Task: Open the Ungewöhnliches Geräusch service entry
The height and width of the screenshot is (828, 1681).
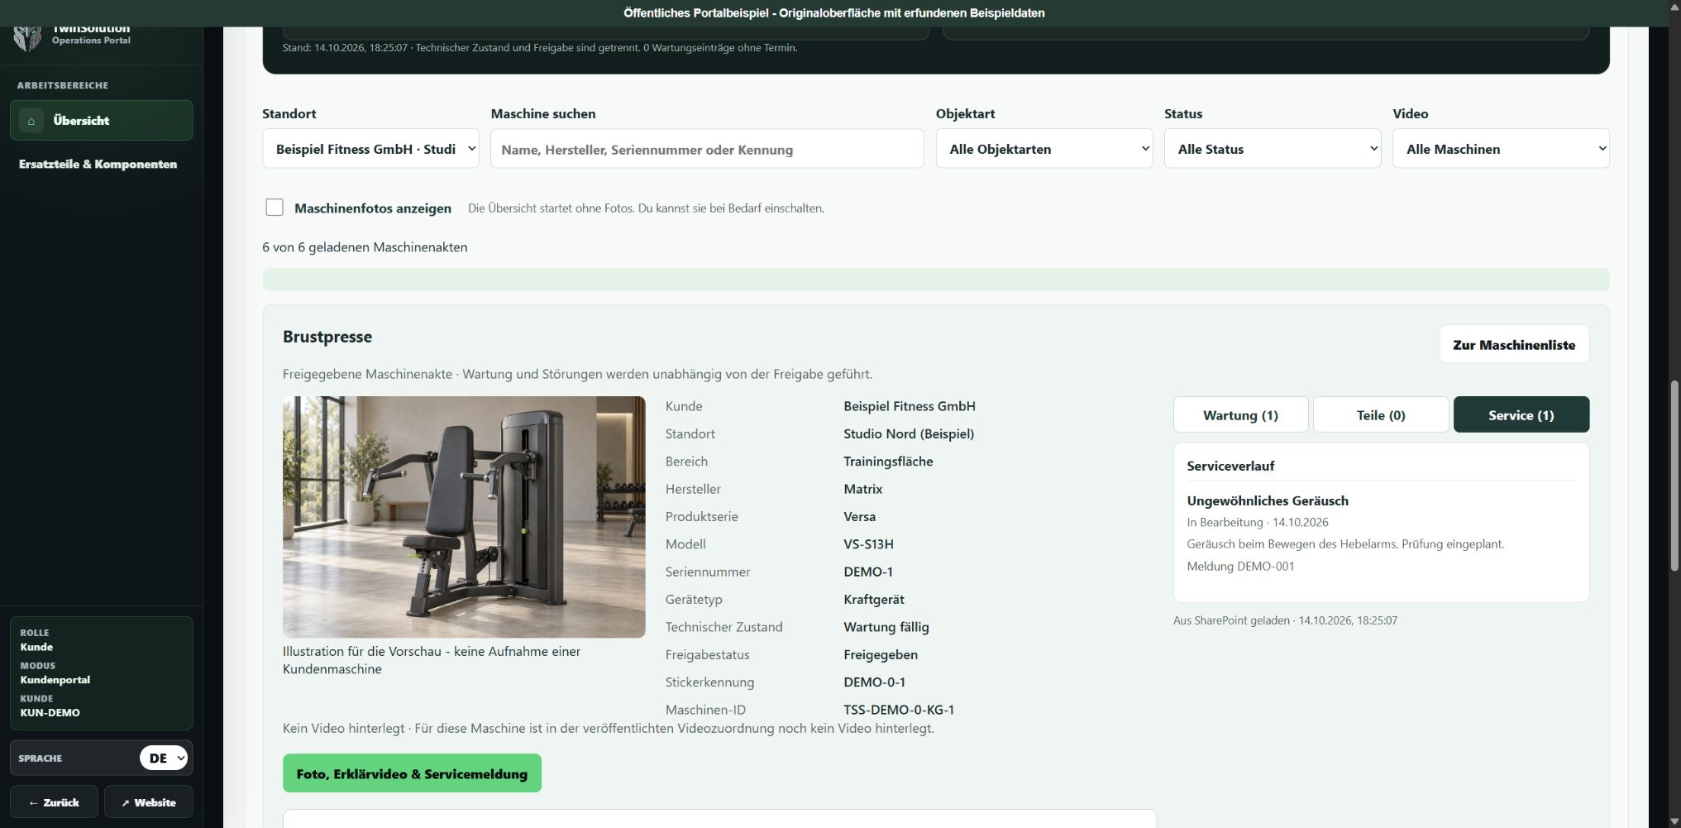Action: (x=1268, y=500)
